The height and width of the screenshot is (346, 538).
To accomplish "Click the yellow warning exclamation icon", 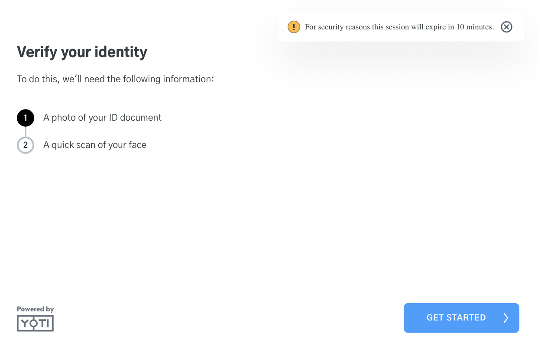I will pyautogui.click(x=294, y=27).
